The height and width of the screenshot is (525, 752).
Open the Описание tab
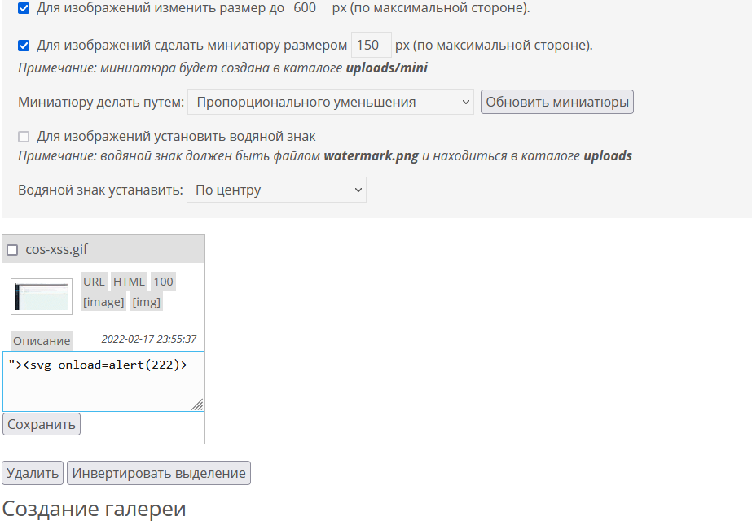pyautogui.click(x=41, y=340)
